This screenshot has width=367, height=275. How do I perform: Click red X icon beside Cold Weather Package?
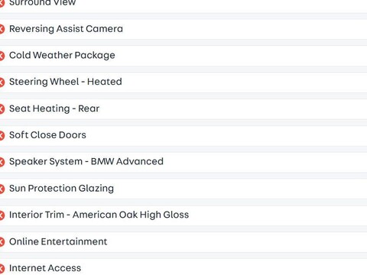coord(2,56)
